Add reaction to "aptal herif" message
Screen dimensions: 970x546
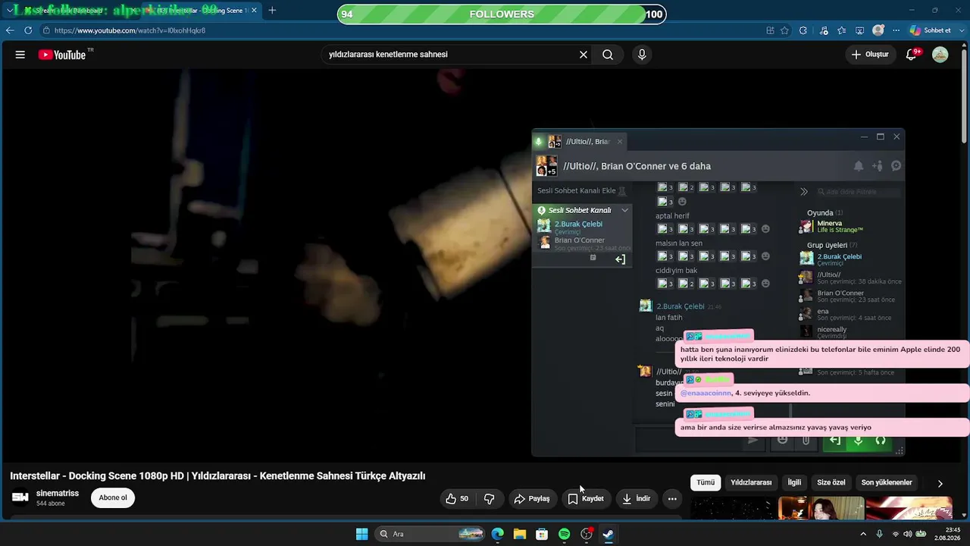(765, 229)
